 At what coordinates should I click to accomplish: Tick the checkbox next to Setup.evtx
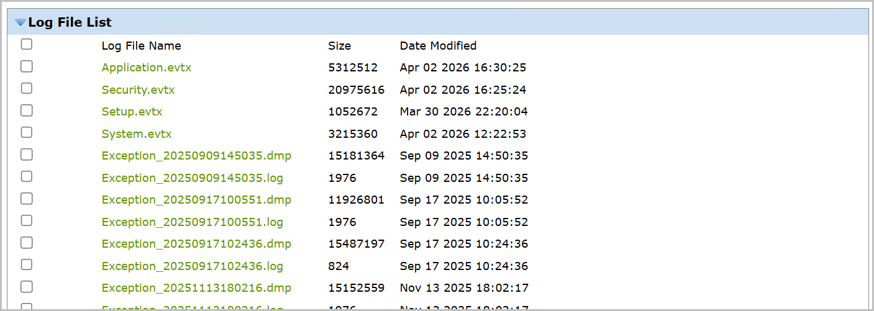pos(27,110)
